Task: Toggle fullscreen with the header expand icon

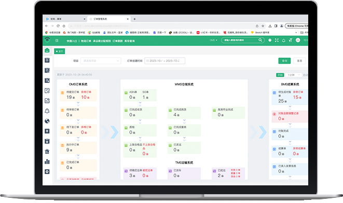Action: point(277,40)
